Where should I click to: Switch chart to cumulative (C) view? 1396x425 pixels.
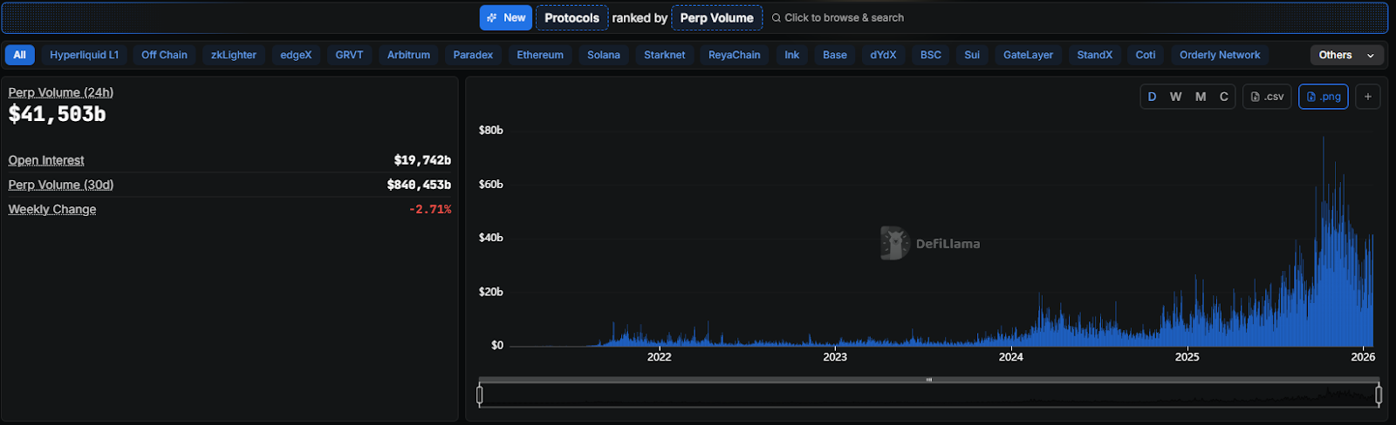point(1224,97)
